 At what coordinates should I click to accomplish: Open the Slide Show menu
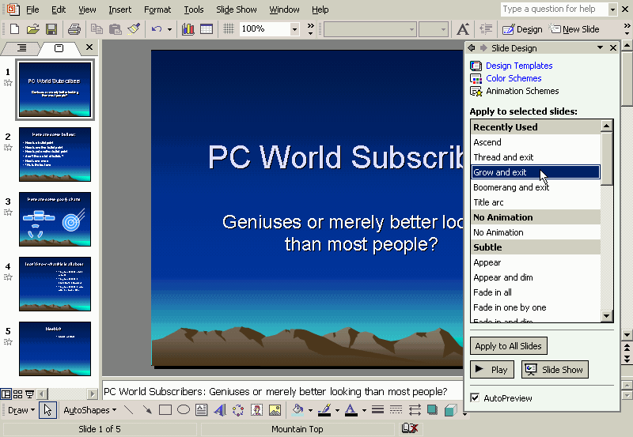[236, 9]
